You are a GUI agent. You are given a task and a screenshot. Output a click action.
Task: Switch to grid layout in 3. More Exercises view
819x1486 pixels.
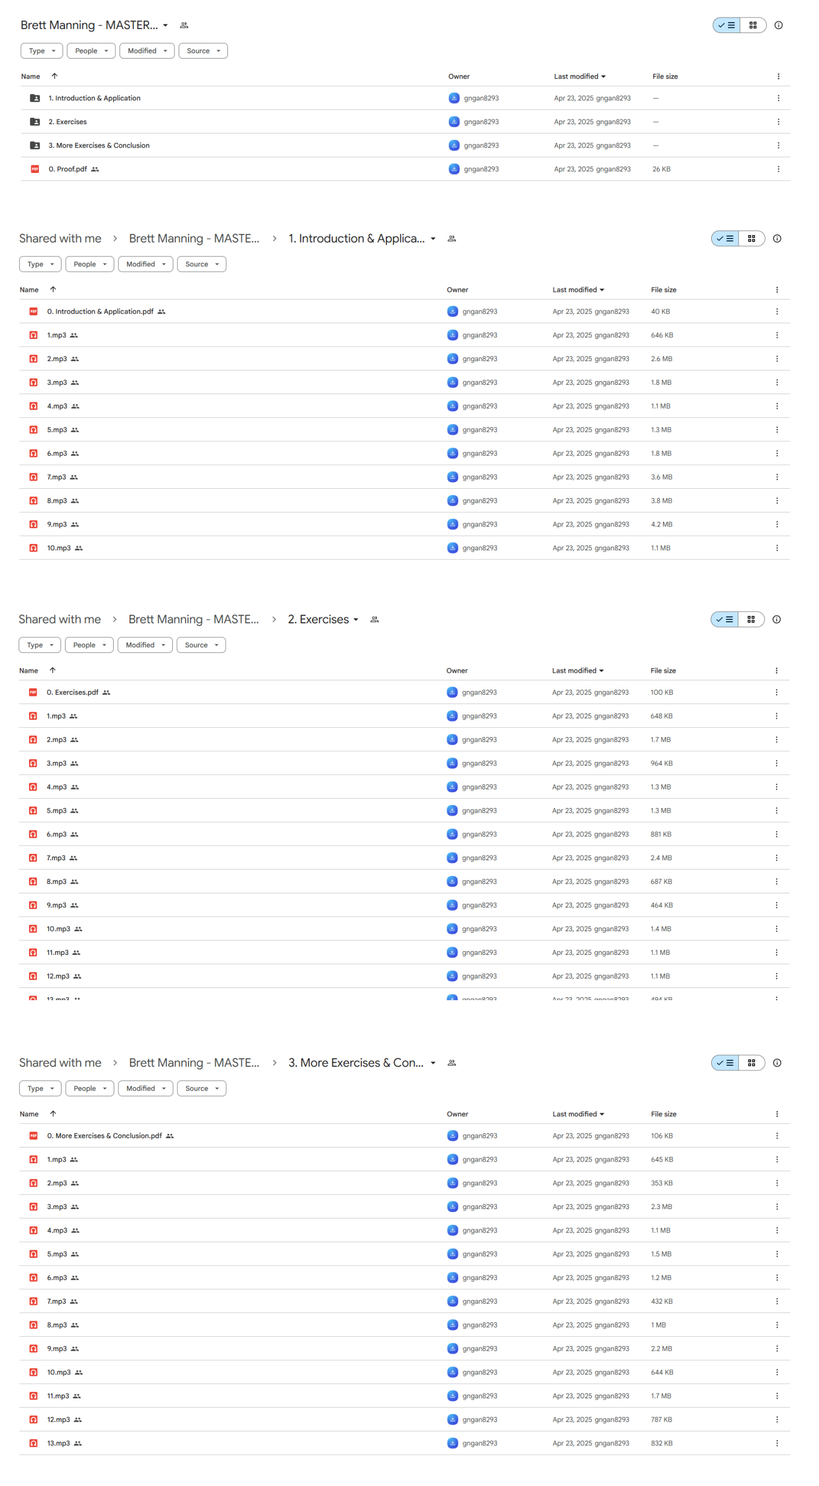pyautogui.click(x=751, y=1063)
